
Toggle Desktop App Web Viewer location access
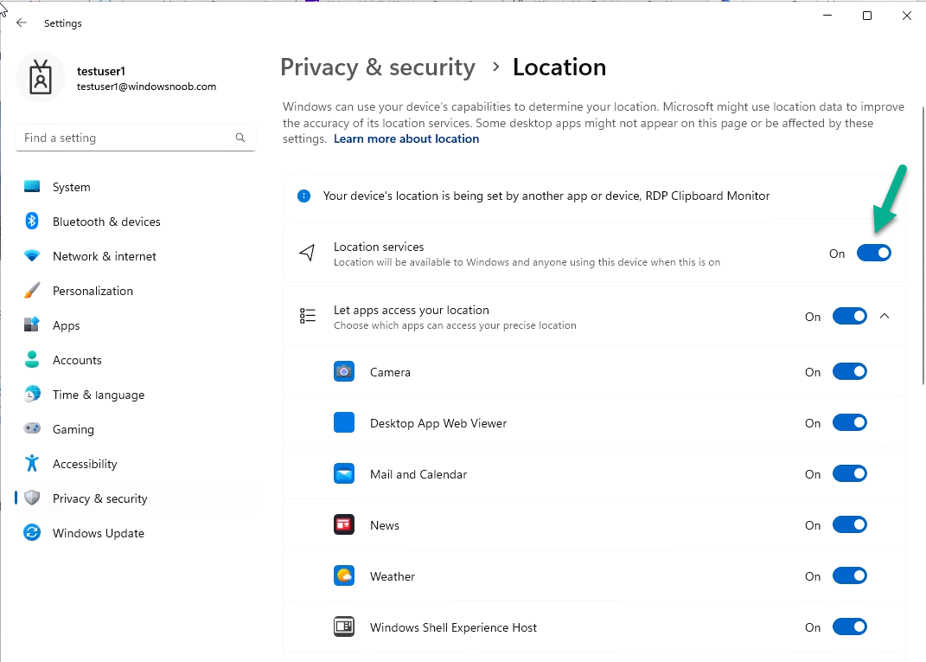coord(849,422)
